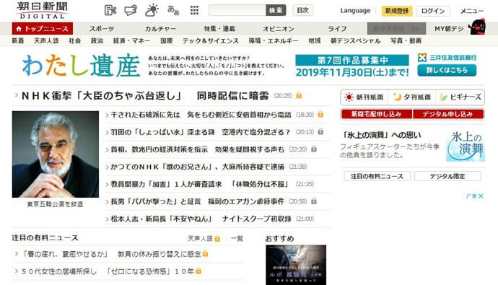
Task: Open the weather sun-cloud icon
Action: (152, 10)
